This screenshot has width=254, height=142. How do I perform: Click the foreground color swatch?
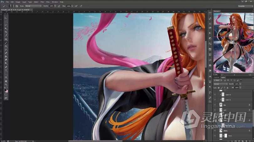tap(5, 90)
